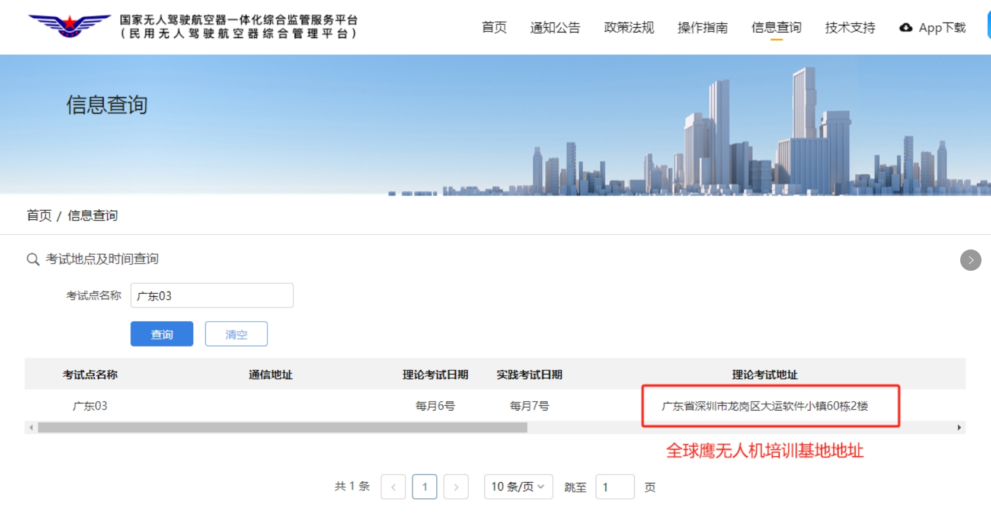This screenshot has width=991, height=522.
Task: Click the round gray arrow button
Action: (970, 260)
